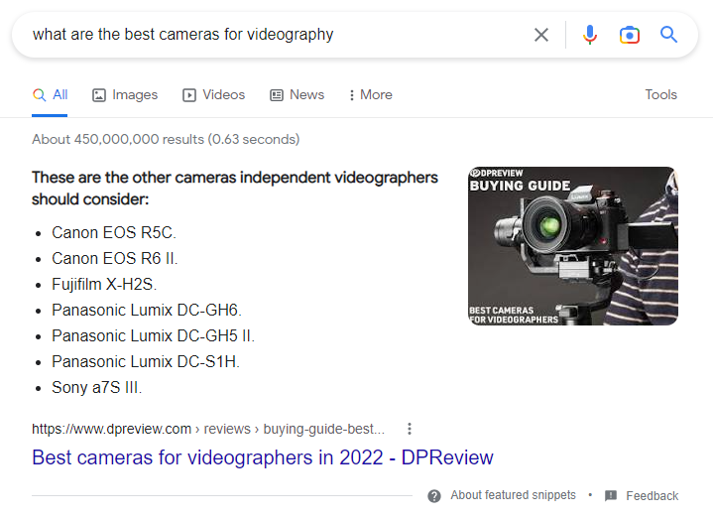Click the Canon EOS R6 II list item
This screenshot has width=713, height=518.
coord(115,259)
